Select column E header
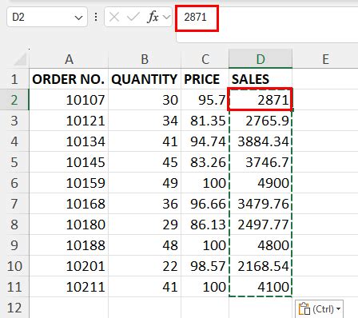Image resolution: width=358 pixels, height=318 pixels. click(325, 59)
